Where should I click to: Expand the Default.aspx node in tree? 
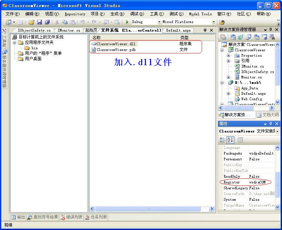pos(228,93)
